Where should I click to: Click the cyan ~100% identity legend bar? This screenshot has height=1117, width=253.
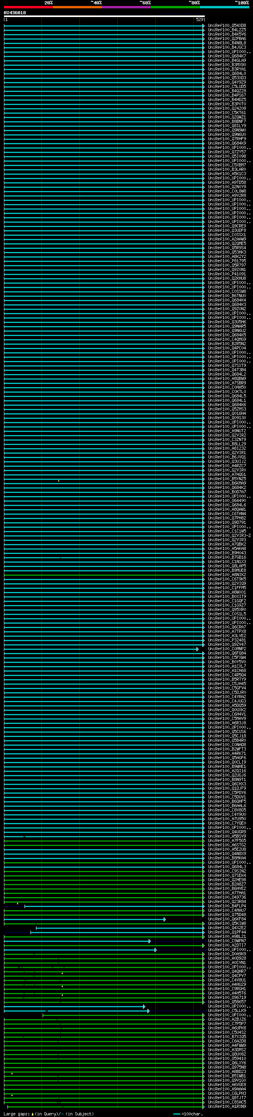pos(225,7)
